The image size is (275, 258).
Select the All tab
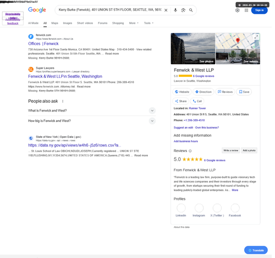(x=45, y=23)
